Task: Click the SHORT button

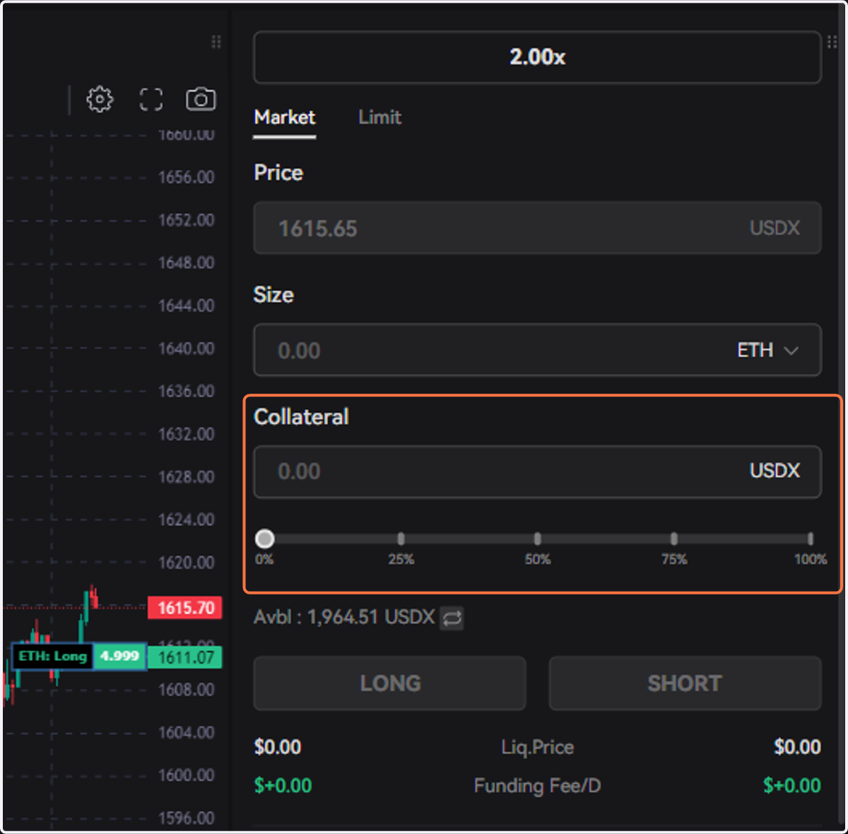Action: [x=685, y=683]
